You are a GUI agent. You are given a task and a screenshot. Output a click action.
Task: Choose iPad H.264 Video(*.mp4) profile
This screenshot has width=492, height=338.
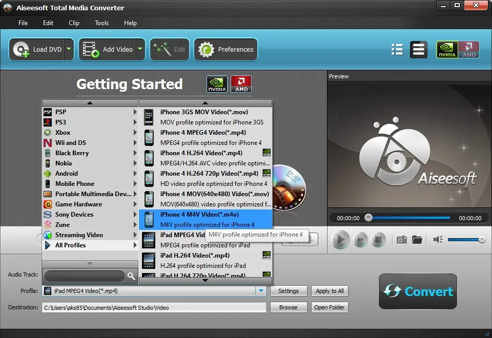click(206, 261)
